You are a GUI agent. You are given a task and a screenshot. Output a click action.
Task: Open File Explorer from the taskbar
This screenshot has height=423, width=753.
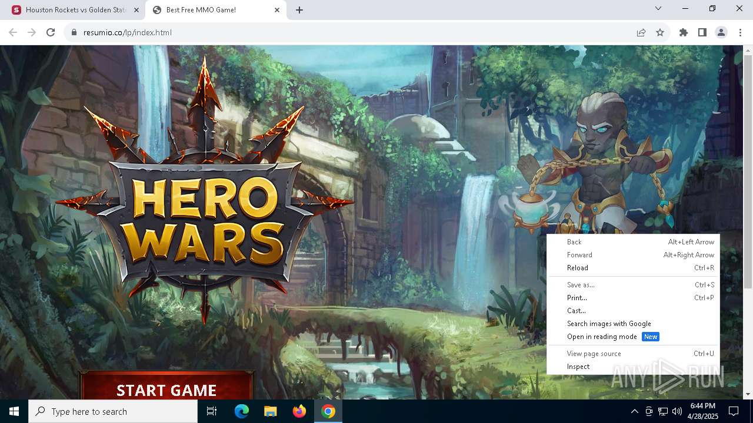tap(270, 411)
